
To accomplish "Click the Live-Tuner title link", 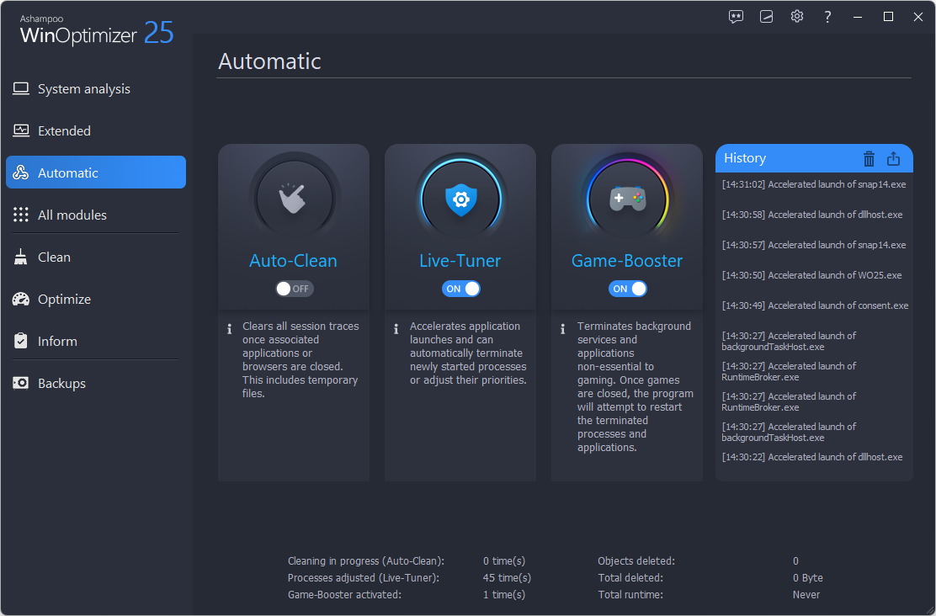I will (460, 261).
